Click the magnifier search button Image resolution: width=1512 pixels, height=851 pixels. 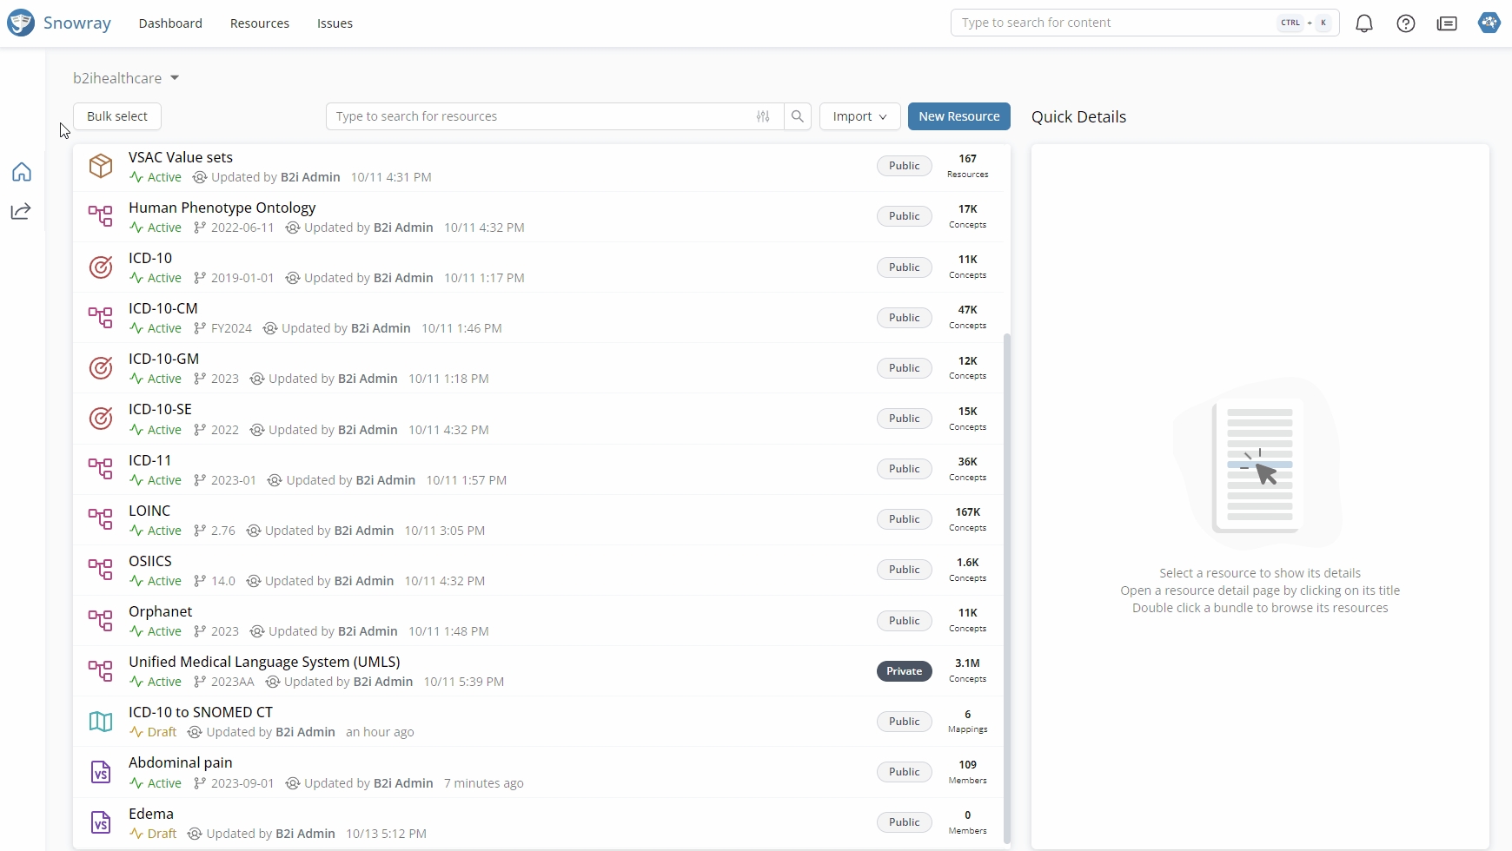click(798, 116)
